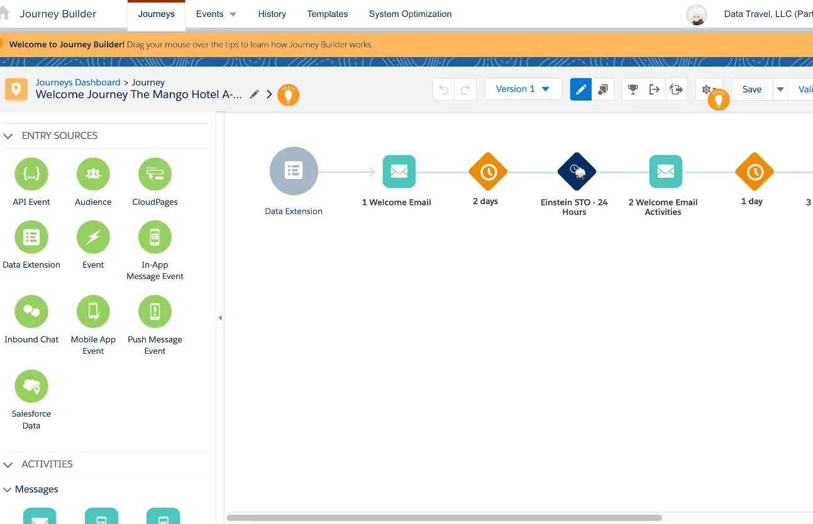Click the redo arrow in toolbar

(x=465, y=89)
